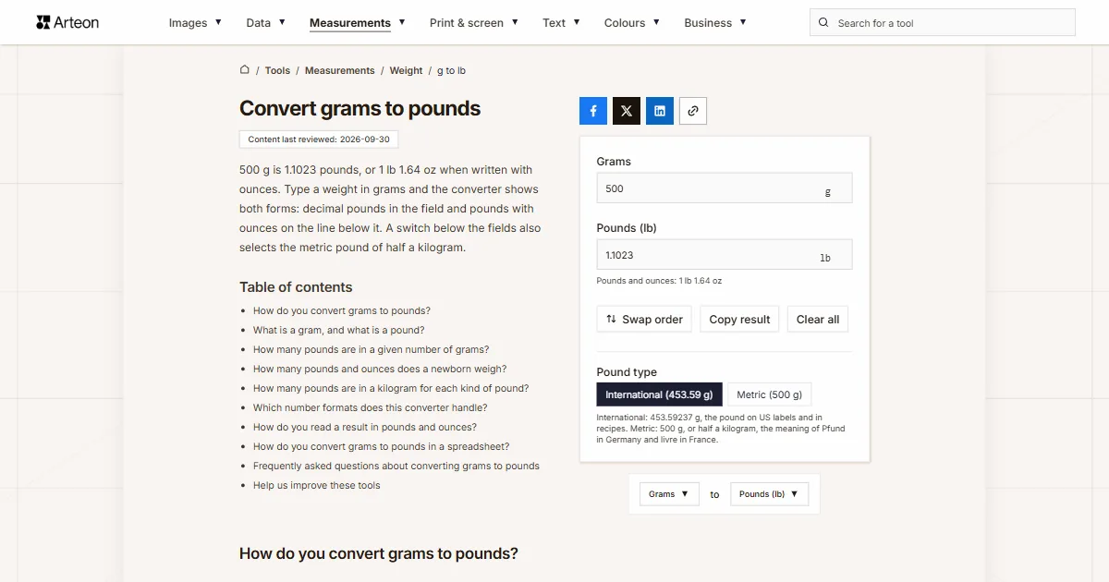Click the Pounds (lb) input field
1109x582 pixels.
click(x=725, y=255)
